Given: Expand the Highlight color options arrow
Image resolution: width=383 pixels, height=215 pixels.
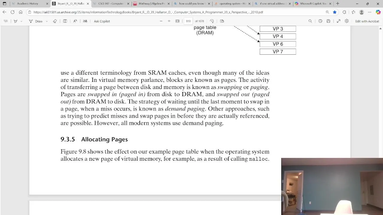Looking at the screenshot, I should pyautogui.click(x=21, y=21).
